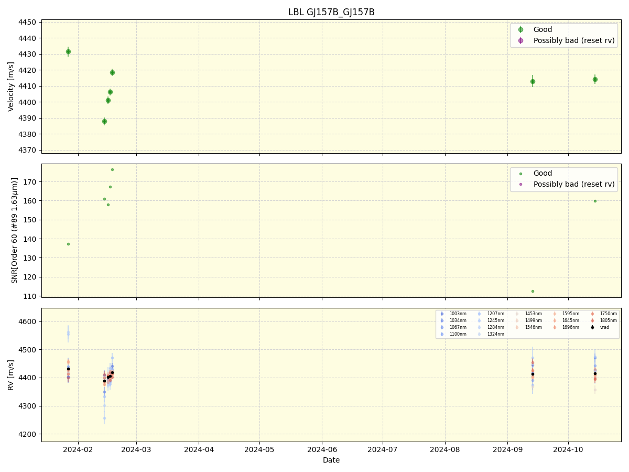Viewport: 629px width, 472px height.
Task: Click the 4600 RV tick label
Action: point(27,321)
